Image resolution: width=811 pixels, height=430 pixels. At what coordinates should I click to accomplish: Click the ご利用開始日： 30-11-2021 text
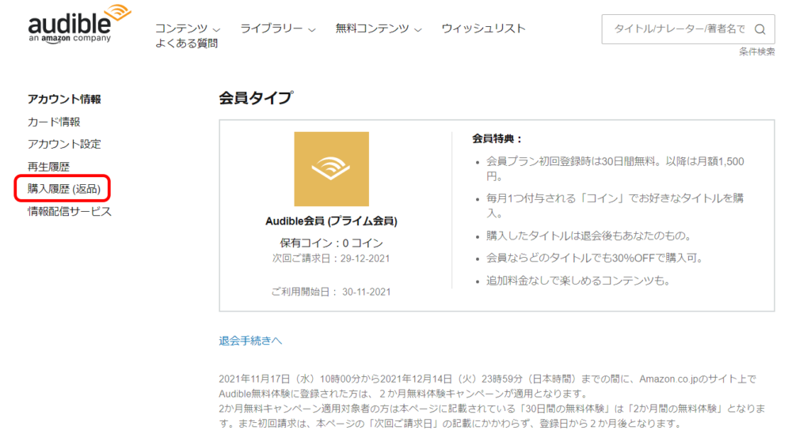[x=331, y=292]
